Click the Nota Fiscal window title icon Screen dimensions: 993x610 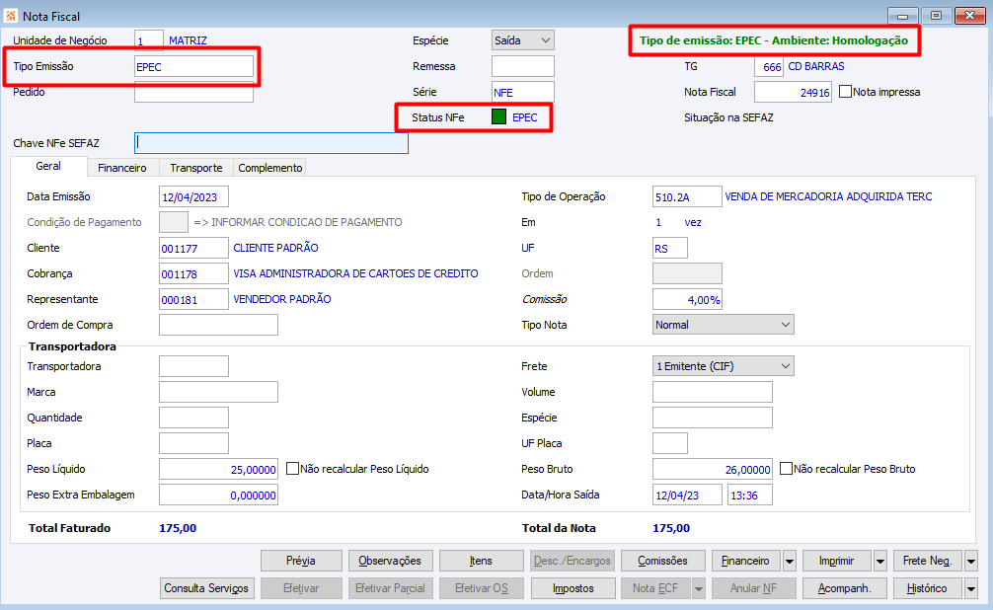point(11,16)
